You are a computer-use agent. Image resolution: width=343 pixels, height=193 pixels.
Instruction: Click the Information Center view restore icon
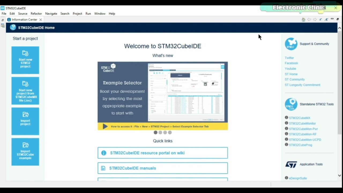coord(338,19)
